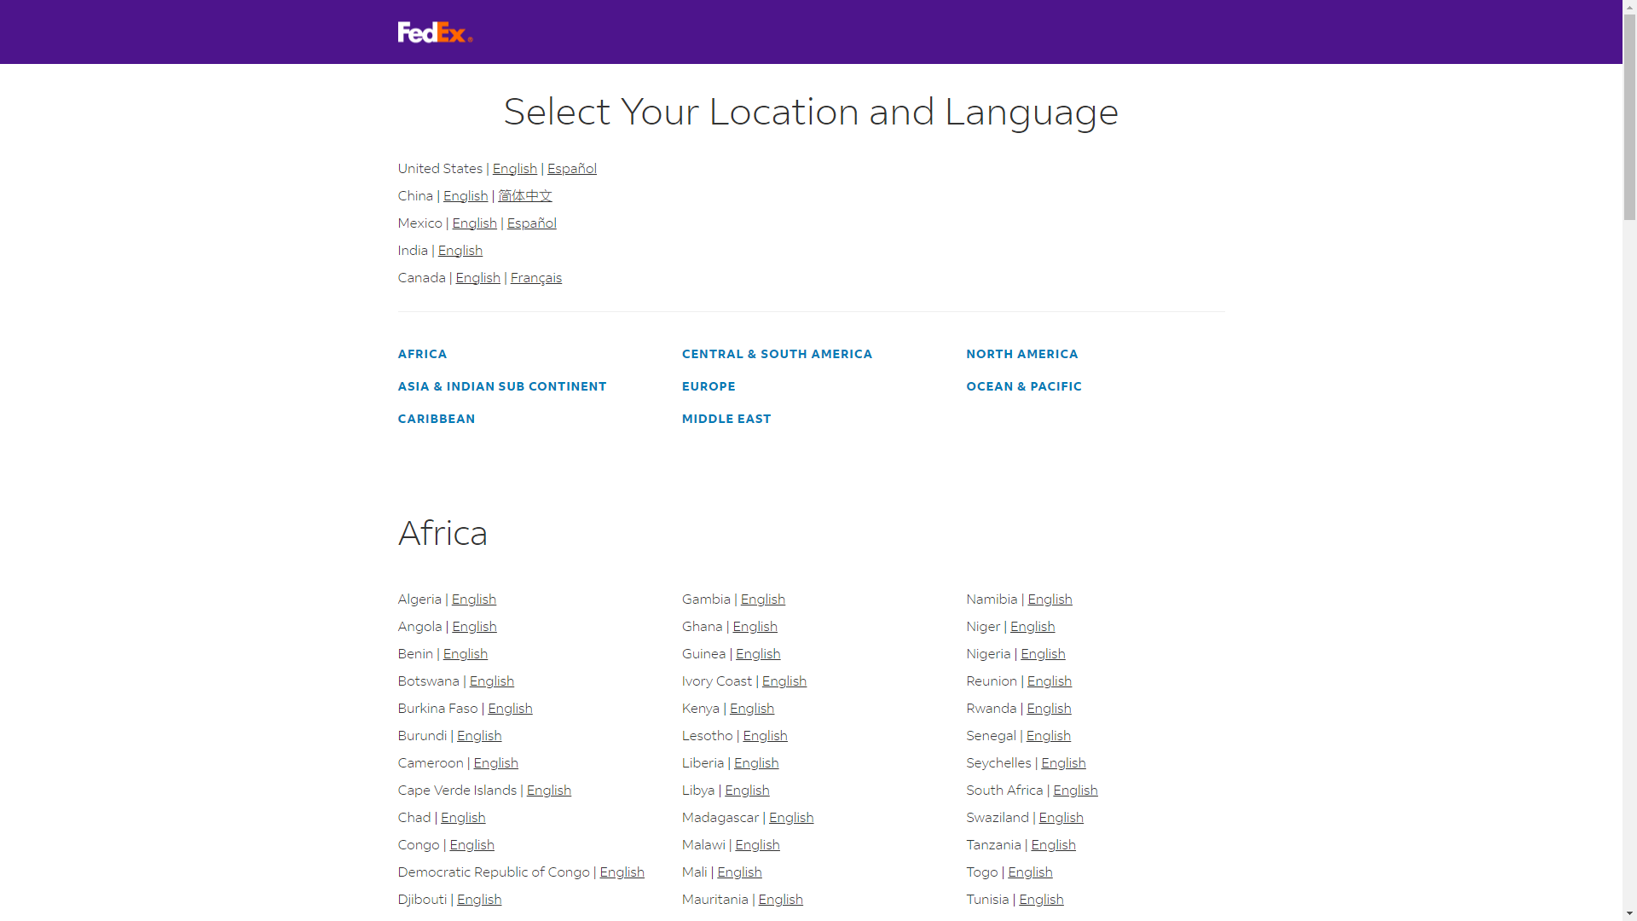Select English for Democratic Republic of Congo

coord(622,872)
